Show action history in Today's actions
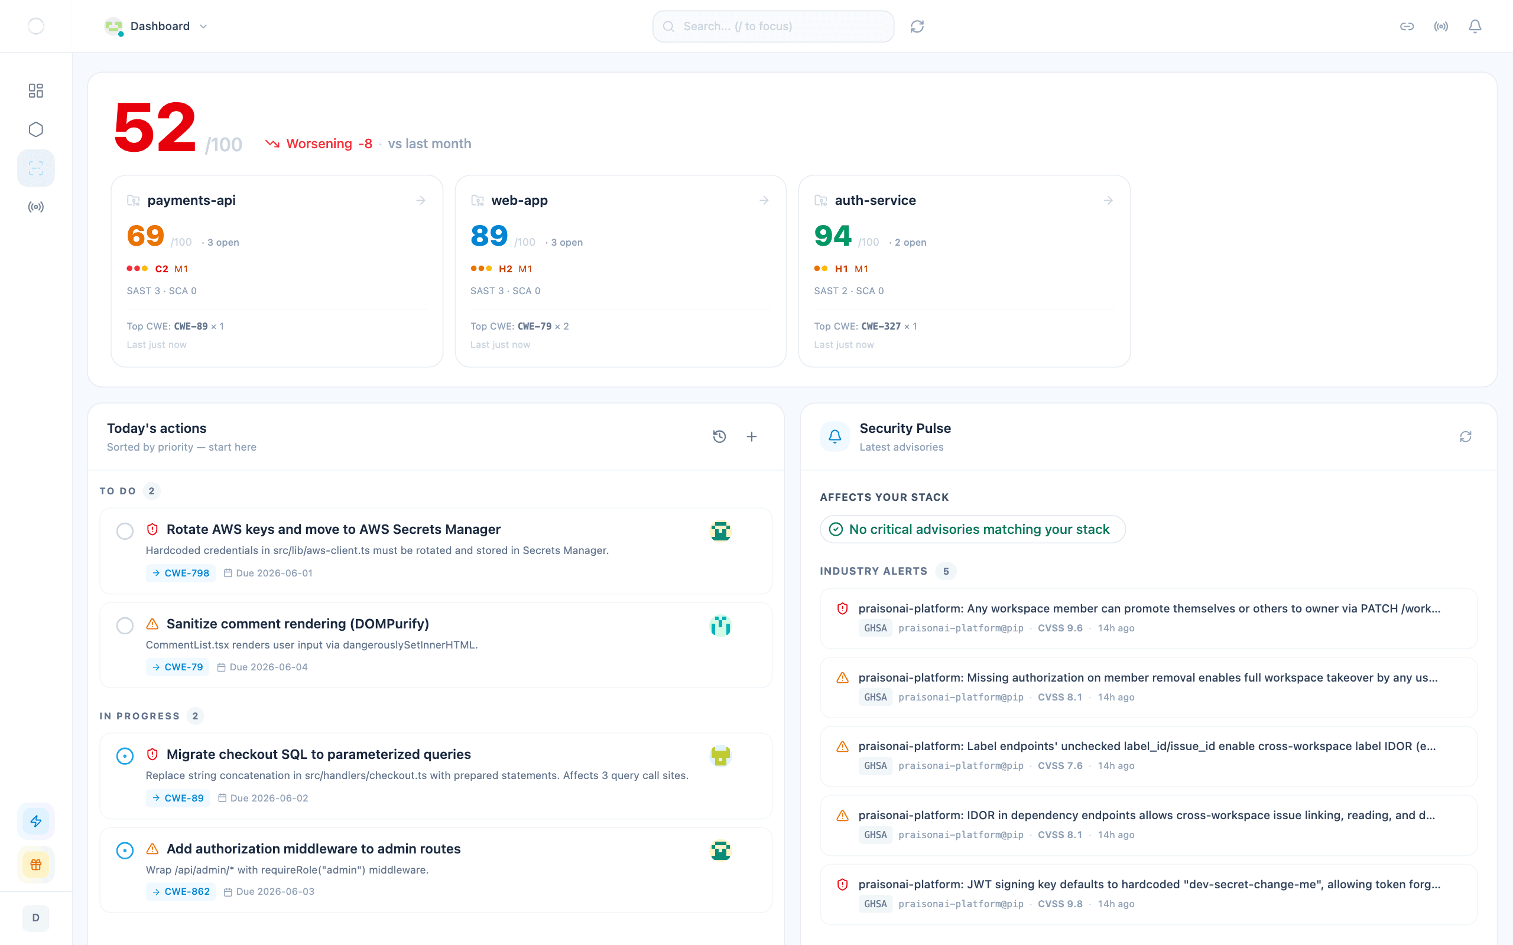This screenshot has width=1513, height=945. (x=719, y=436)
